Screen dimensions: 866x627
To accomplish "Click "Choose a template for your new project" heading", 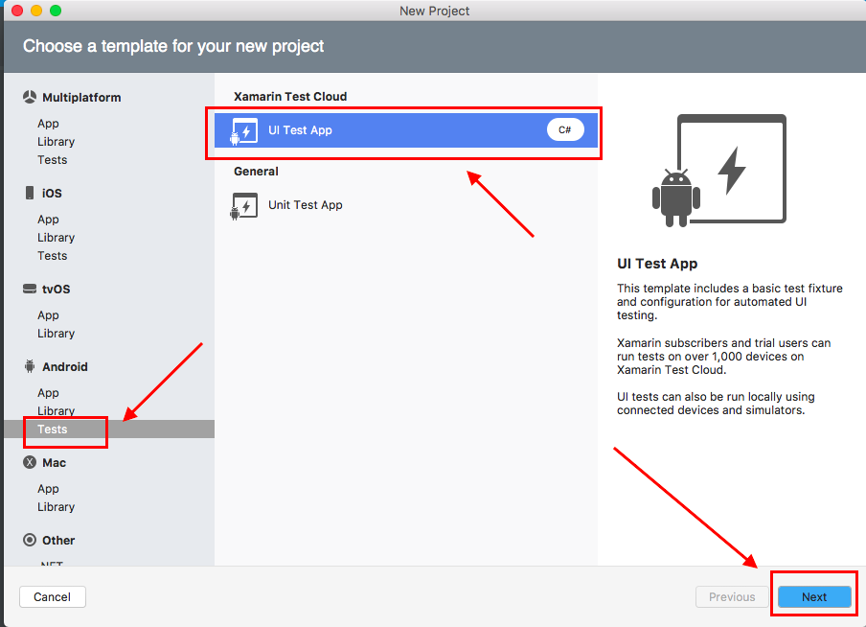I will (x=173, y=46).
